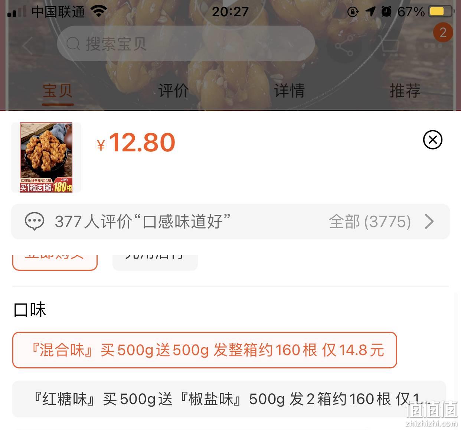The height and width of the screenshot is (430, 461).
Task: Close the SKU selection panel
Action: (x=432, y=140)
